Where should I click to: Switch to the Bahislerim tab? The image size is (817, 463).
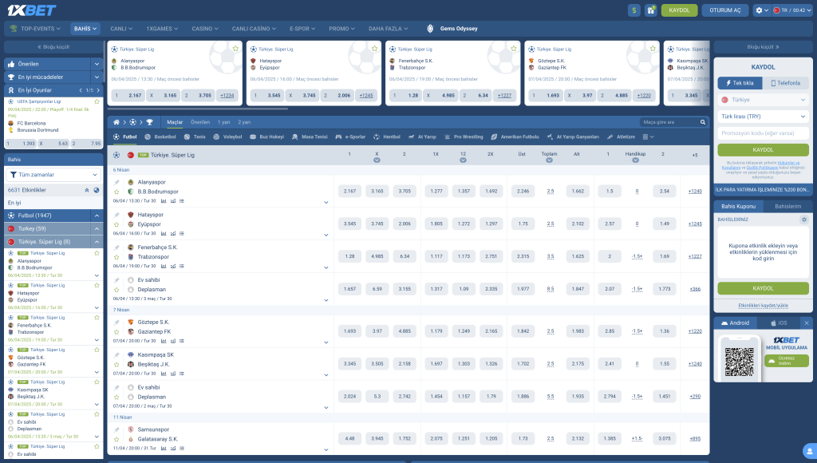[x=787, y=207]
